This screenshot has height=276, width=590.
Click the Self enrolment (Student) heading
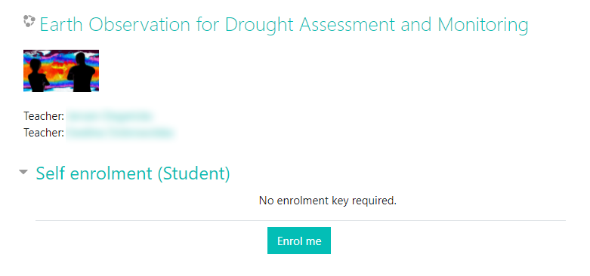pyautogui.click(x=133, y=173)
